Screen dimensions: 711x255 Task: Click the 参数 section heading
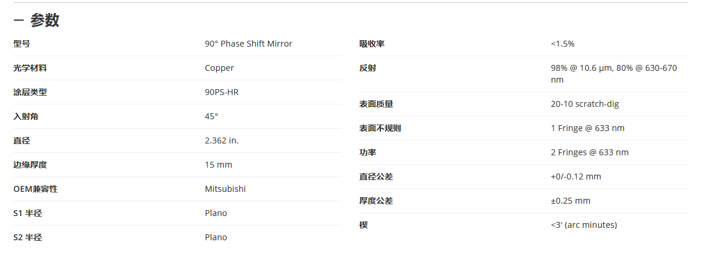[45, 21]
